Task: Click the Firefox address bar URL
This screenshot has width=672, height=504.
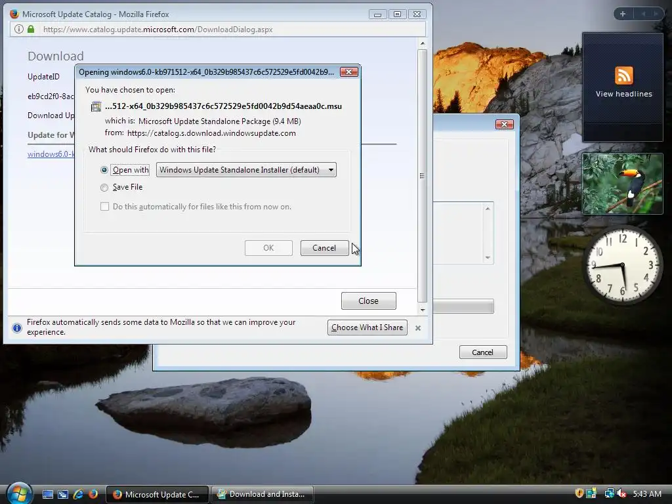Action: coord(157,29)
